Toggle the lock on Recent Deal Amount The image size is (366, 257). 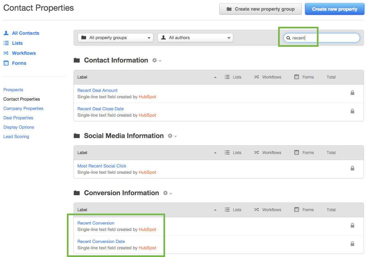click(x=352, y=93)
